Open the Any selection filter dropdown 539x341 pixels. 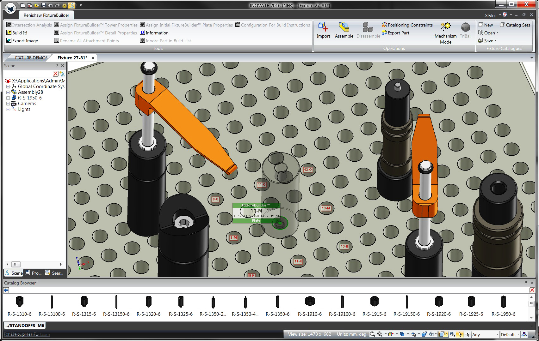[x=485, y=334]
